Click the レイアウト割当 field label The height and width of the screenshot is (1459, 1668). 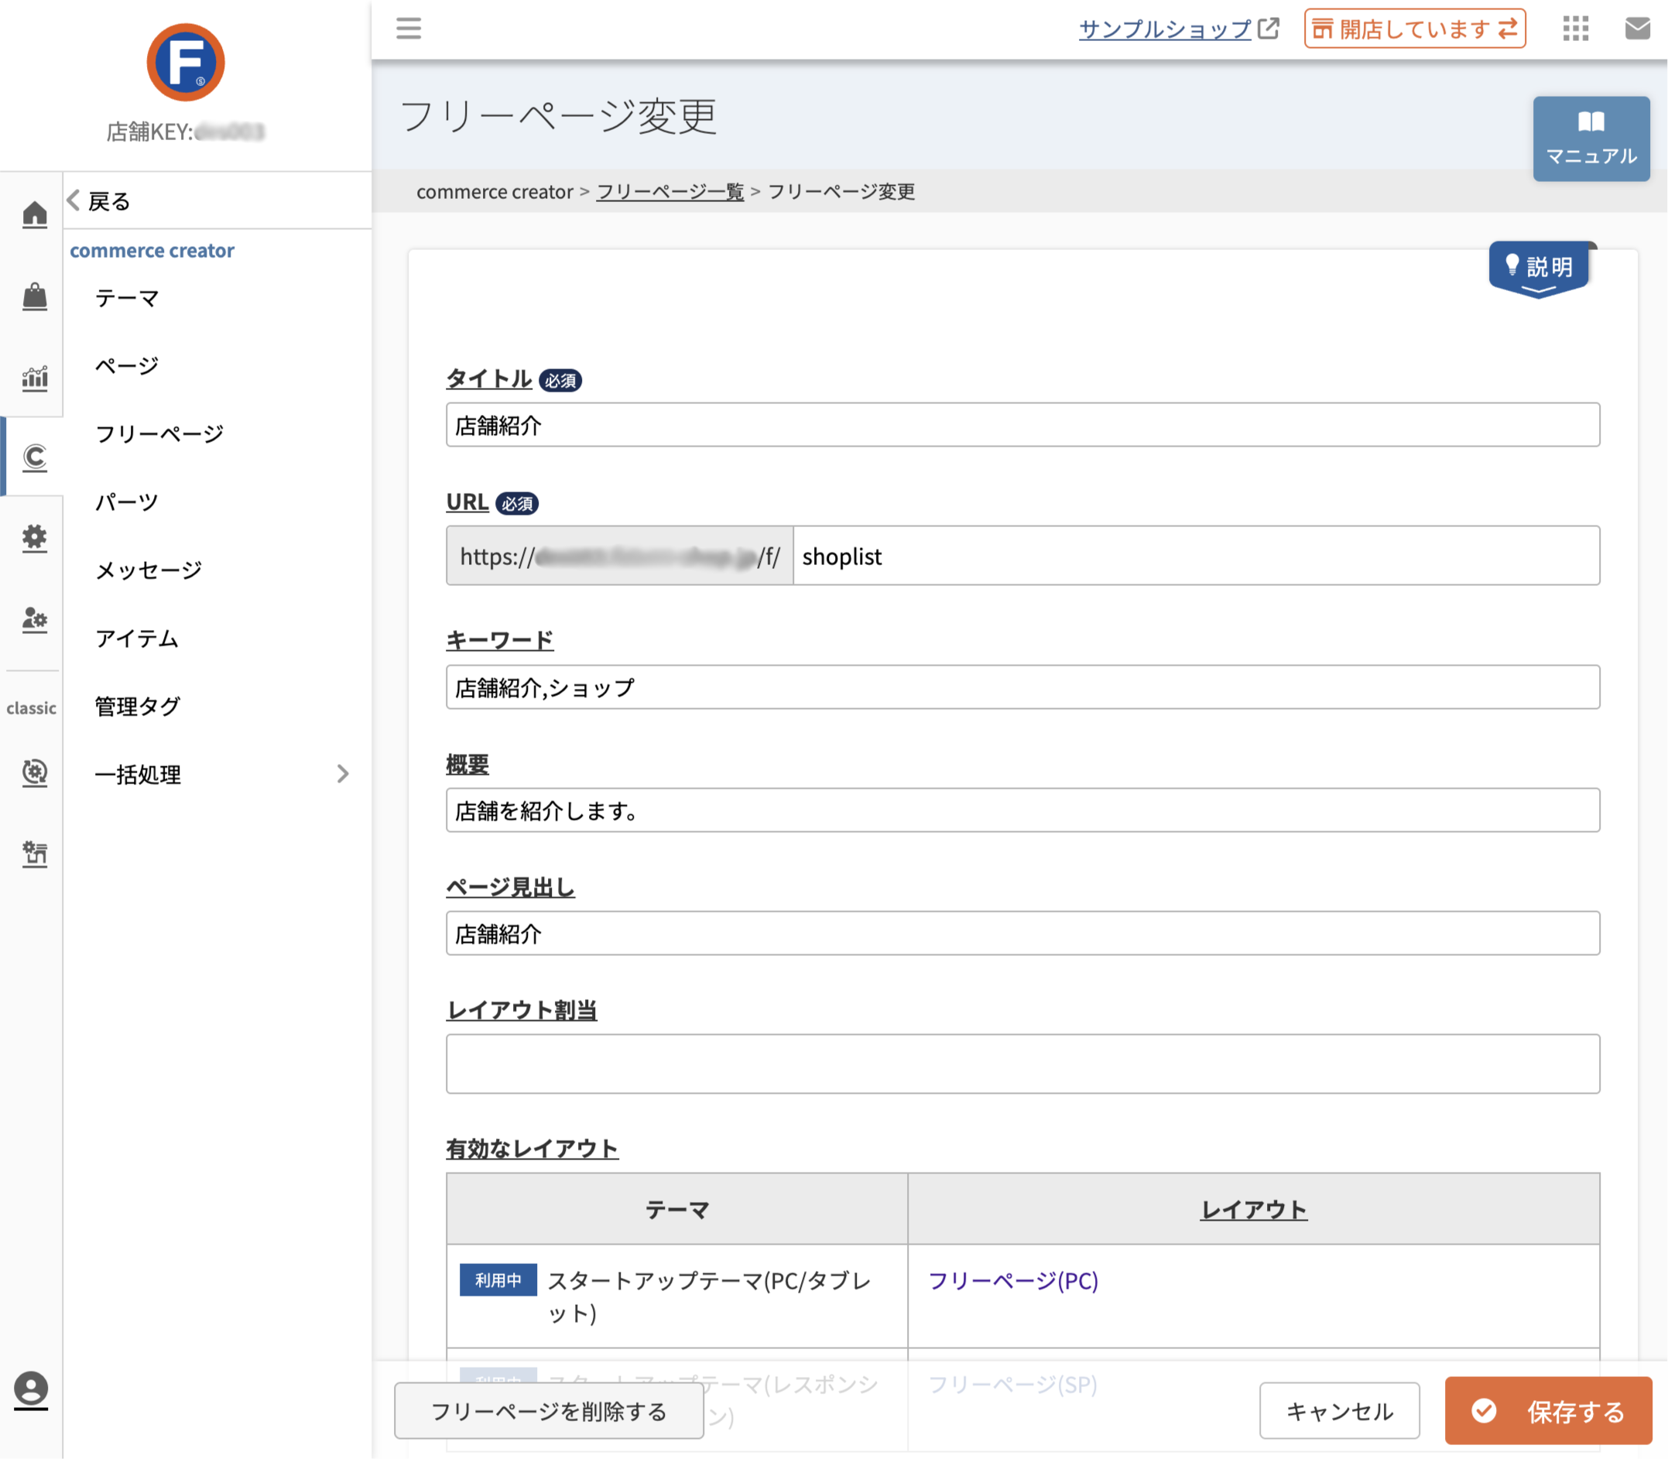tap(522, 1009)
